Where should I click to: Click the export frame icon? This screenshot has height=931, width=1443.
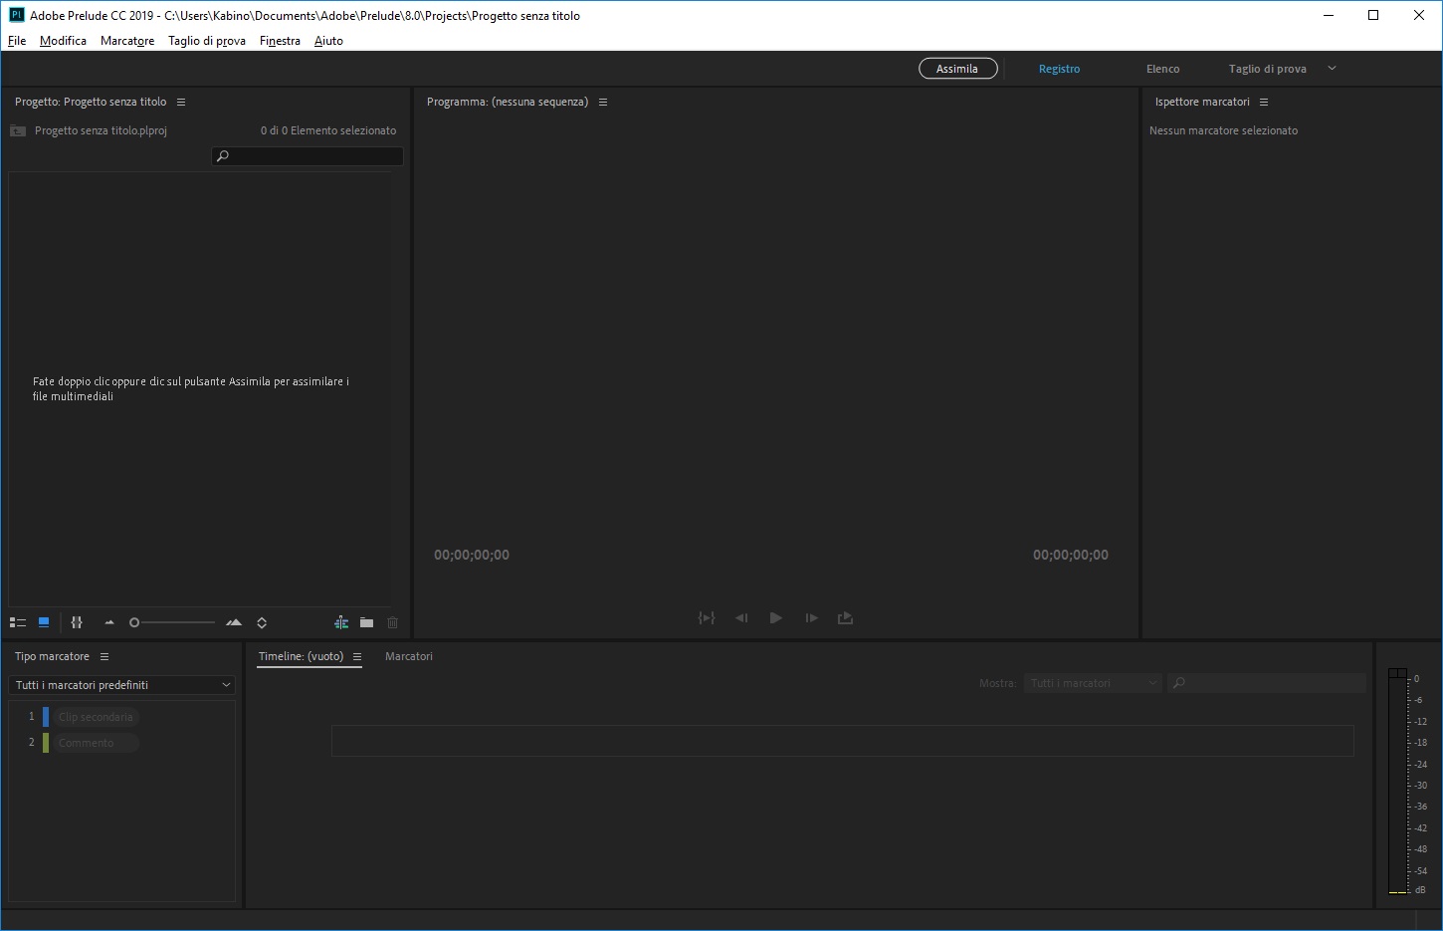[x=846, y=618]
